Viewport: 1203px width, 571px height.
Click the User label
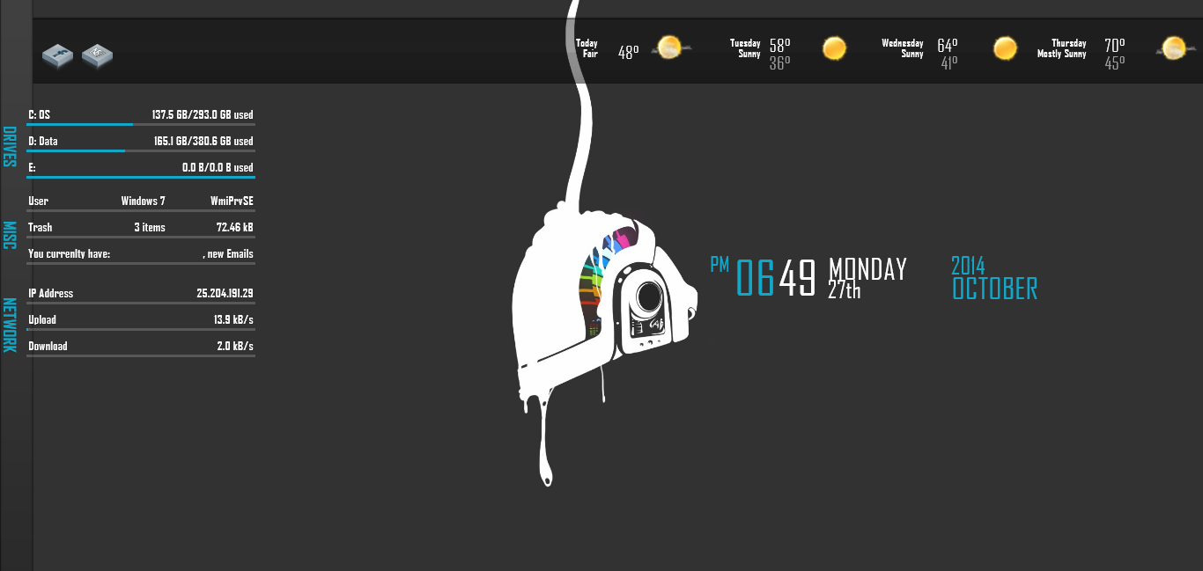(x=38, y=201)
